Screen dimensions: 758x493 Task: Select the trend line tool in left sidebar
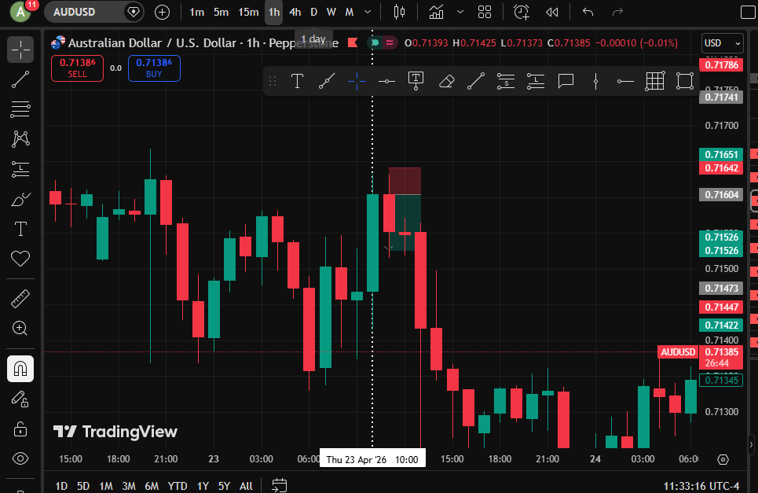click(20, 80)
